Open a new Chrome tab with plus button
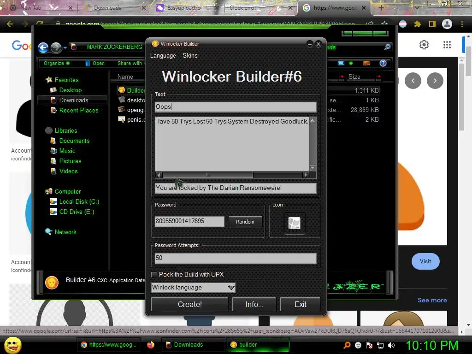Screen dimensions: 472x354 point(381,8)
